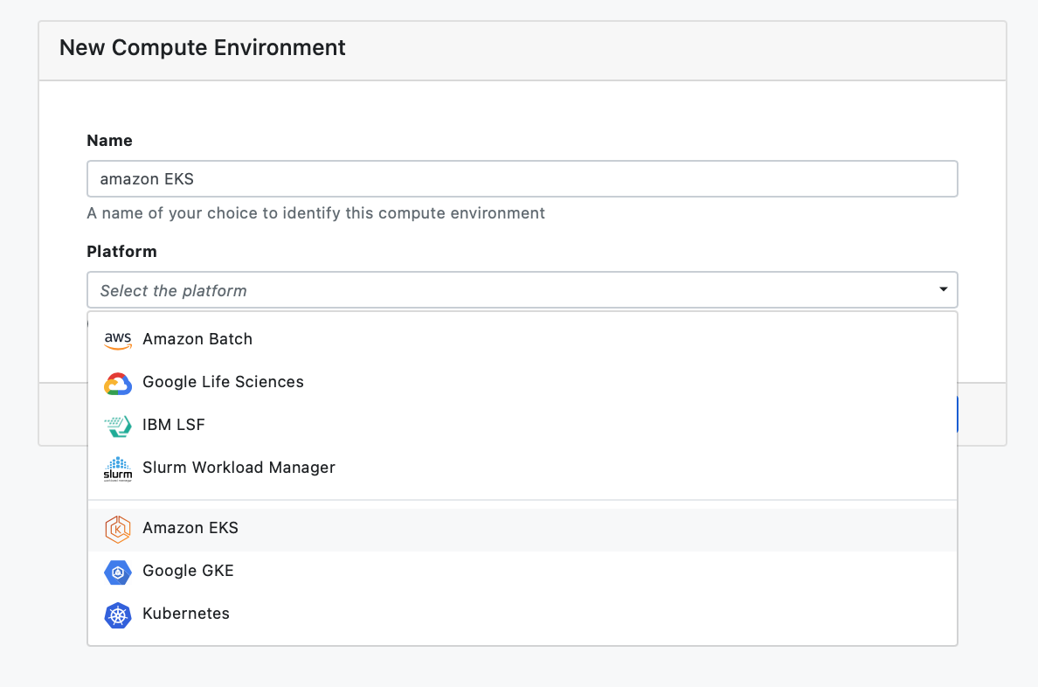Select Slurm Workload Manager option
The image size is (1038, 687).
pos(239,468)
